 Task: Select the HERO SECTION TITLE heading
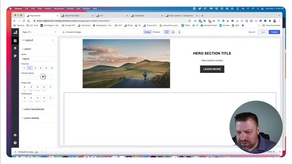pyautogui.click(x=212, y=53)
